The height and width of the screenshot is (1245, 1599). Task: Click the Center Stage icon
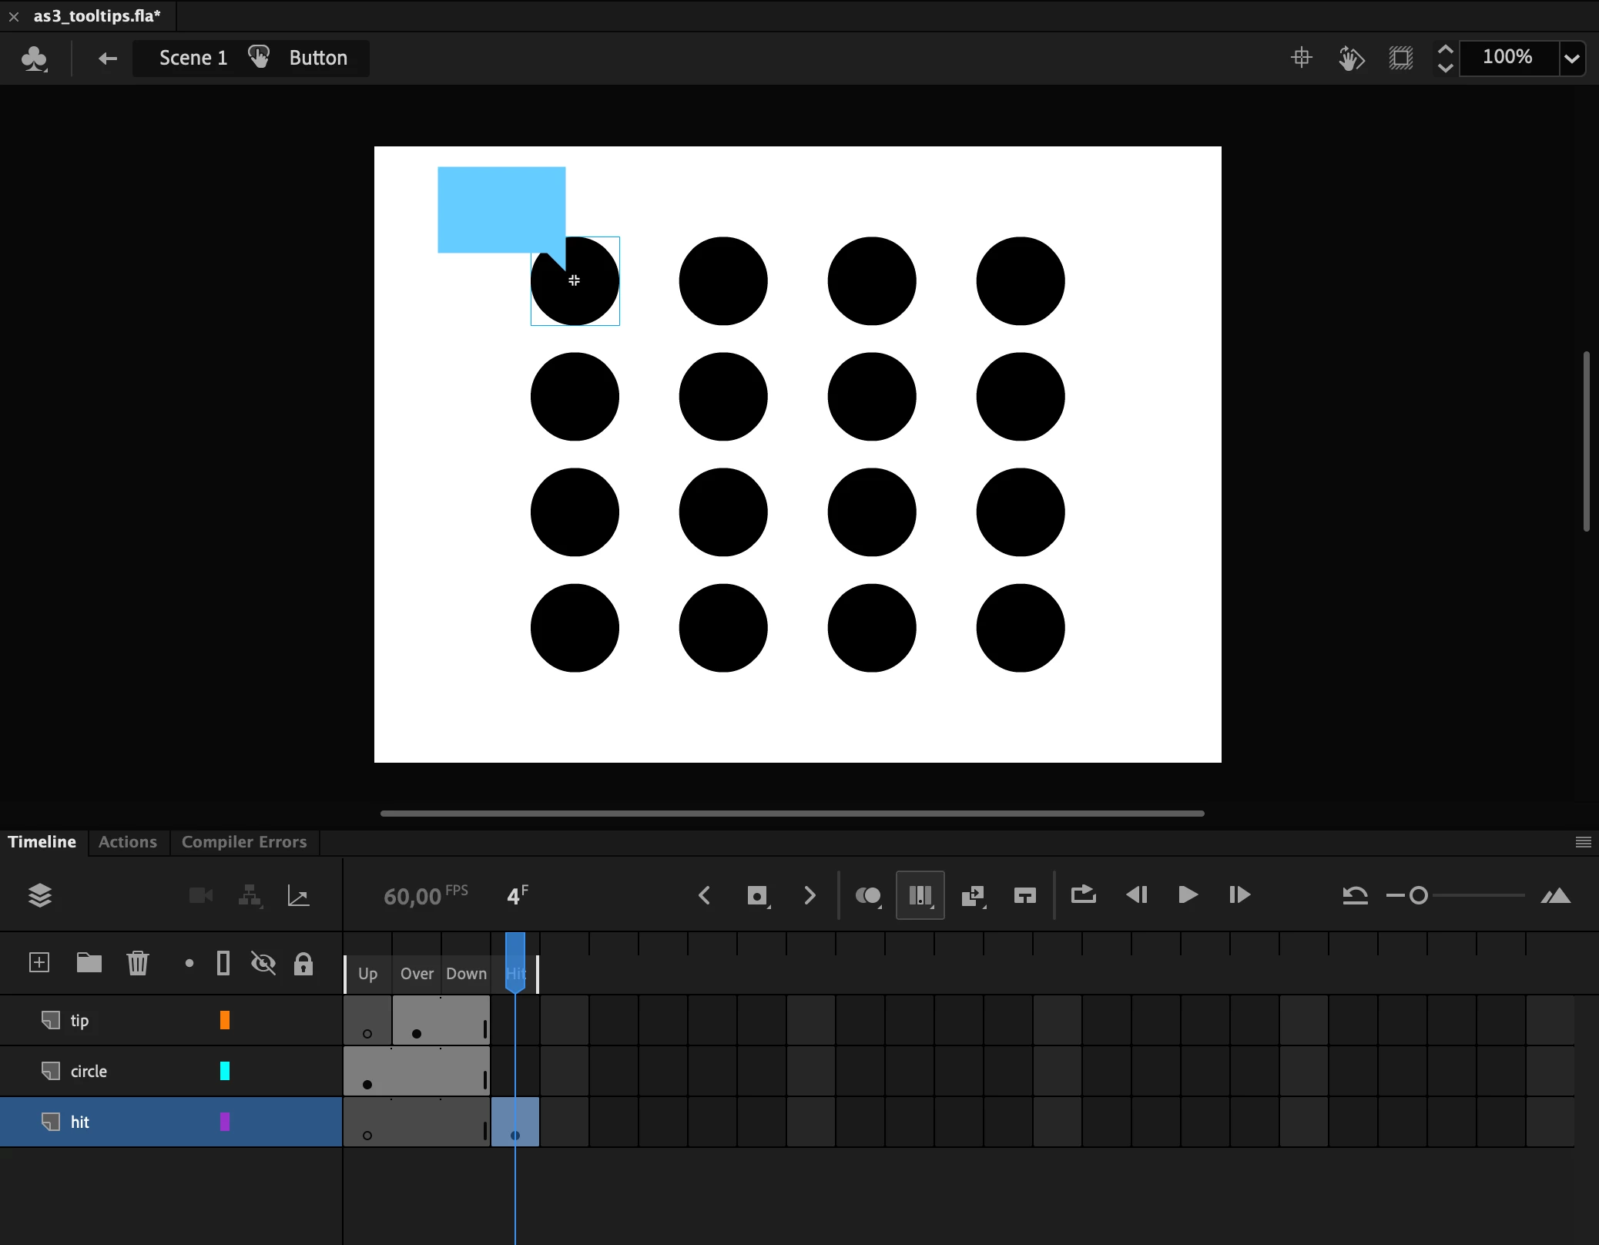(1302, 58)
